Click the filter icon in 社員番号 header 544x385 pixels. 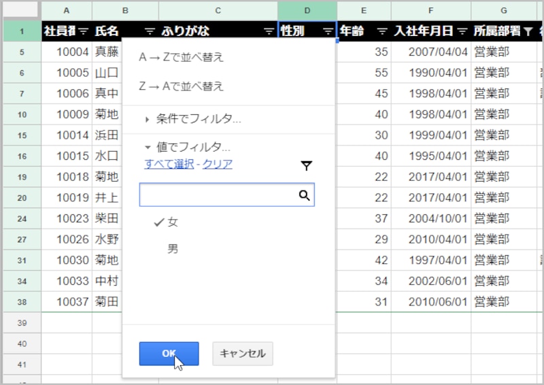pyautogui.click(x=84, y=31)
